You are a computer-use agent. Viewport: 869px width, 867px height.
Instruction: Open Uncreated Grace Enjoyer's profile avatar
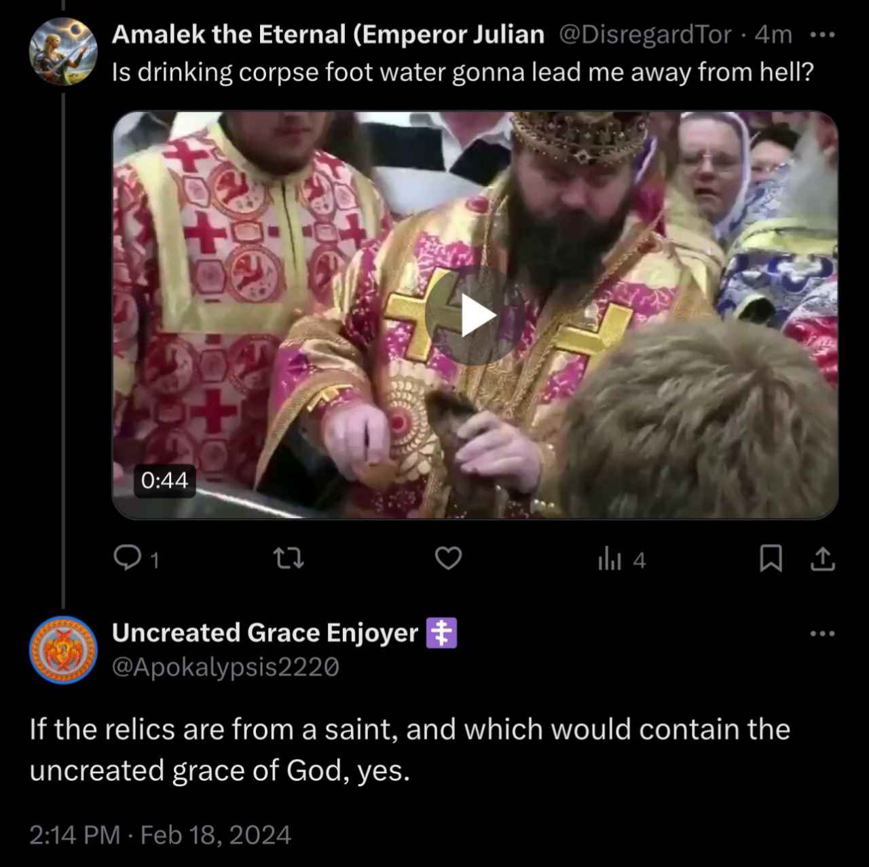click(x=62, y=650)
